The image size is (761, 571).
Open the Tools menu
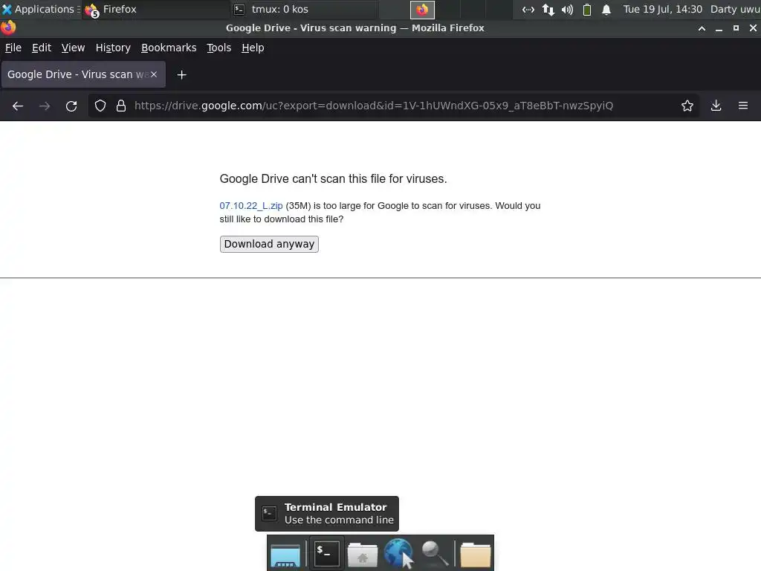click(x=219, y=48)
